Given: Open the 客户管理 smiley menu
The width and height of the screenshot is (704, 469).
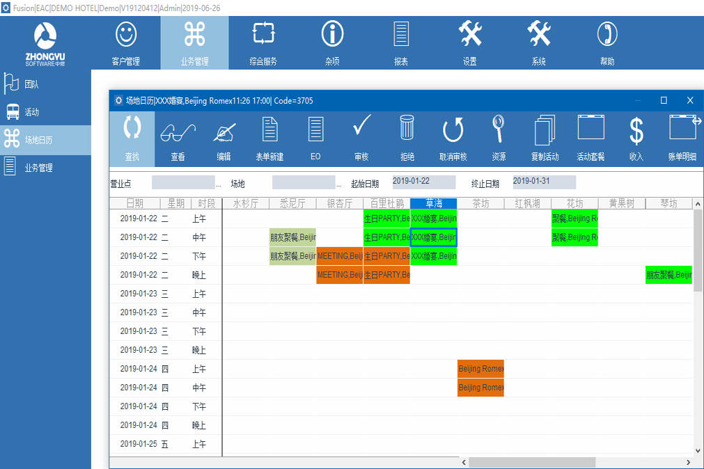Looking at the screenshot, I should (x=126, y=35).
